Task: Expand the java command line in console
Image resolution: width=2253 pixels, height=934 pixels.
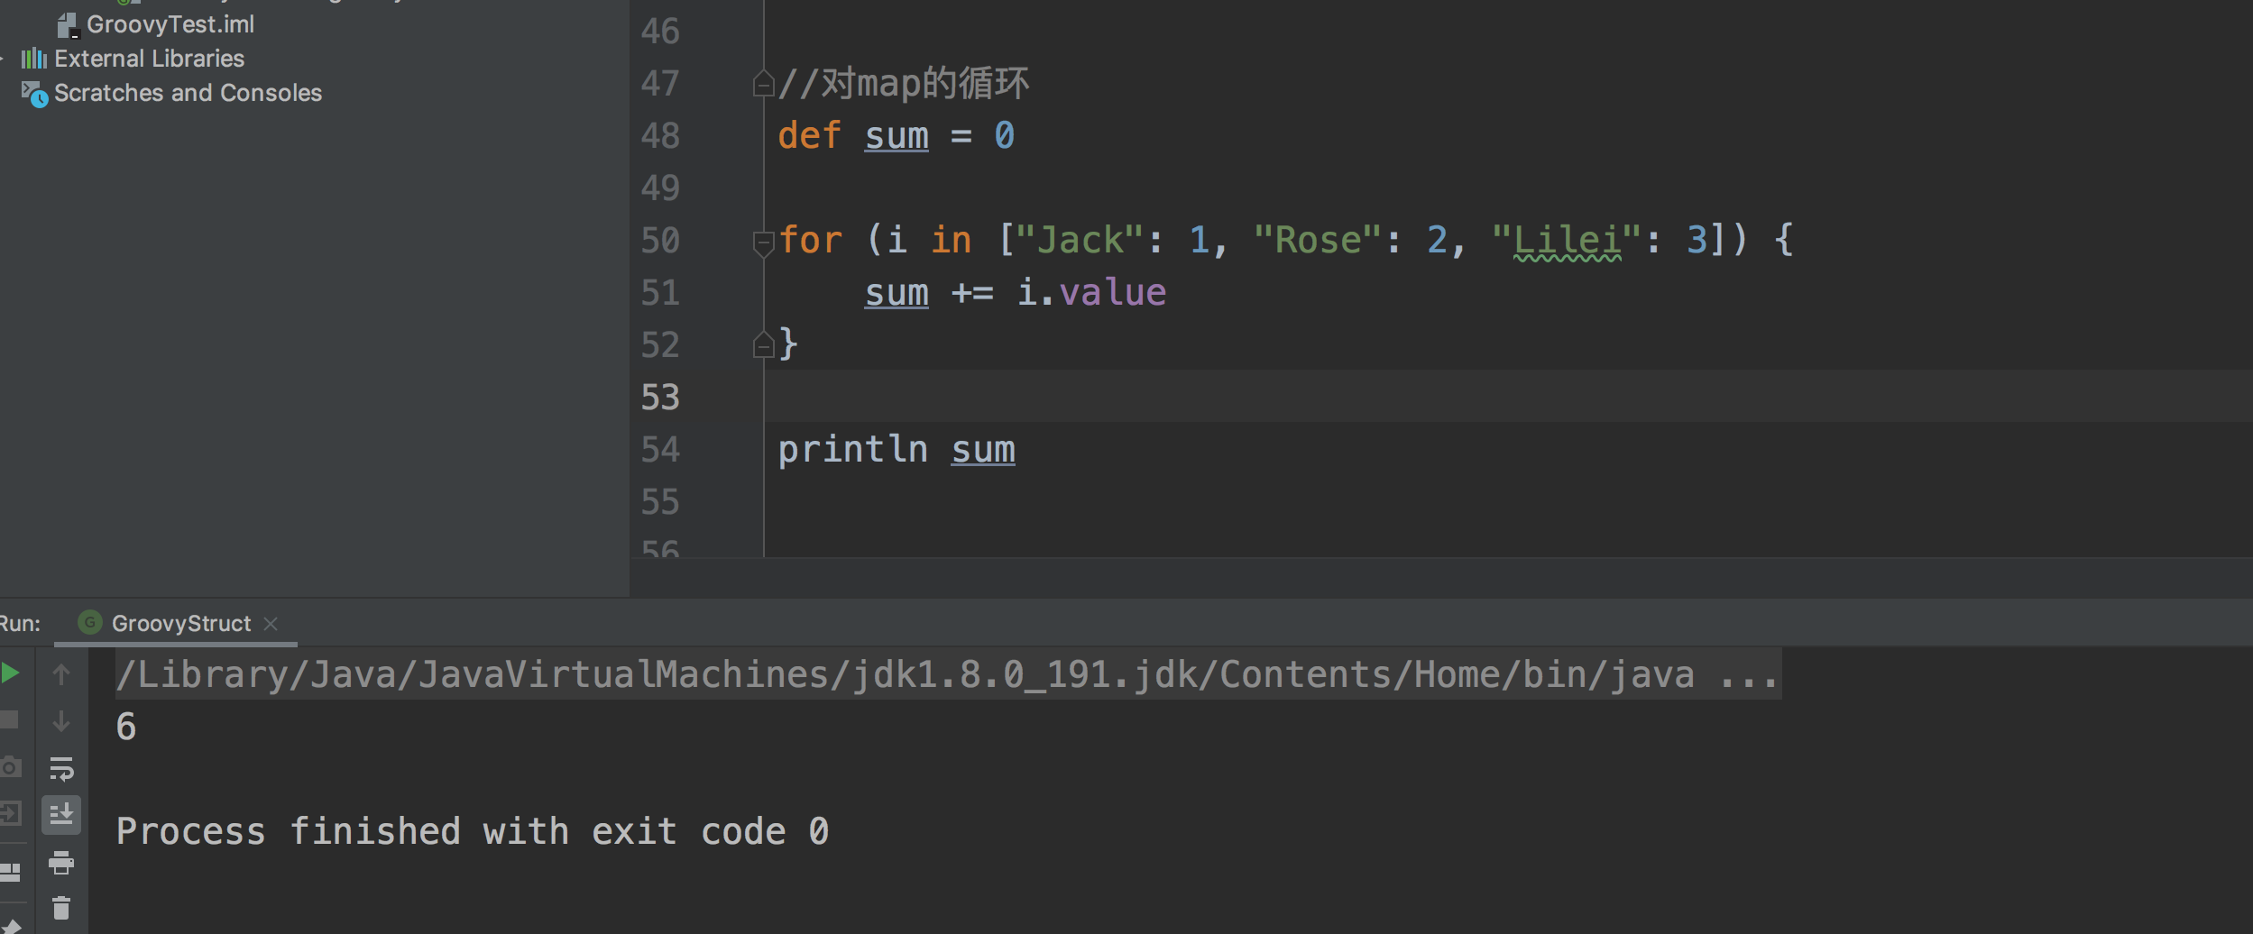Action: 949,674
